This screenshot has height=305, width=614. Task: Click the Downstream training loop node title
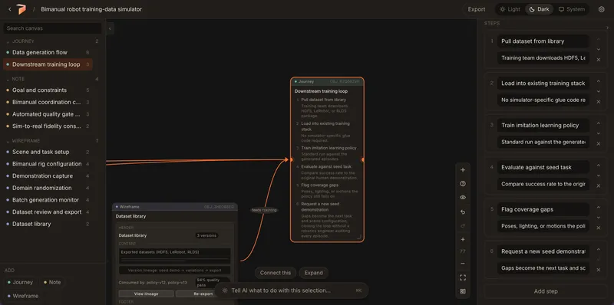pos(321,91)
